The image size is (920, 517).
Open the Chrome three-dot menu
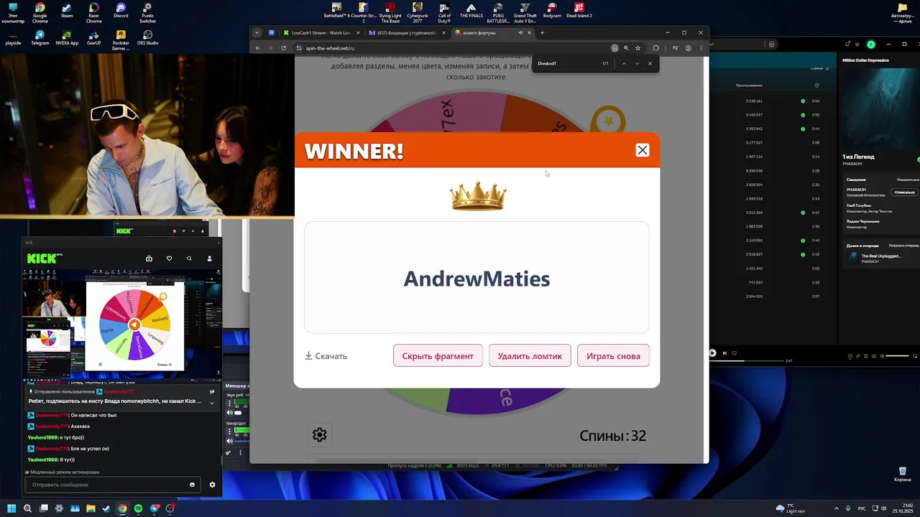coord(701,48)
